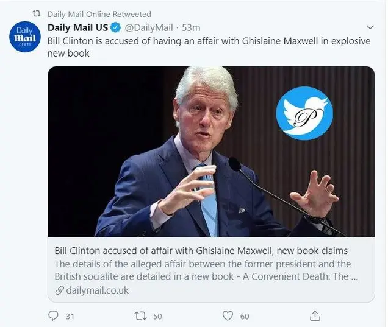Like the tweet with the heart icon
Screen dimensions: 388x327
[228, 315]
